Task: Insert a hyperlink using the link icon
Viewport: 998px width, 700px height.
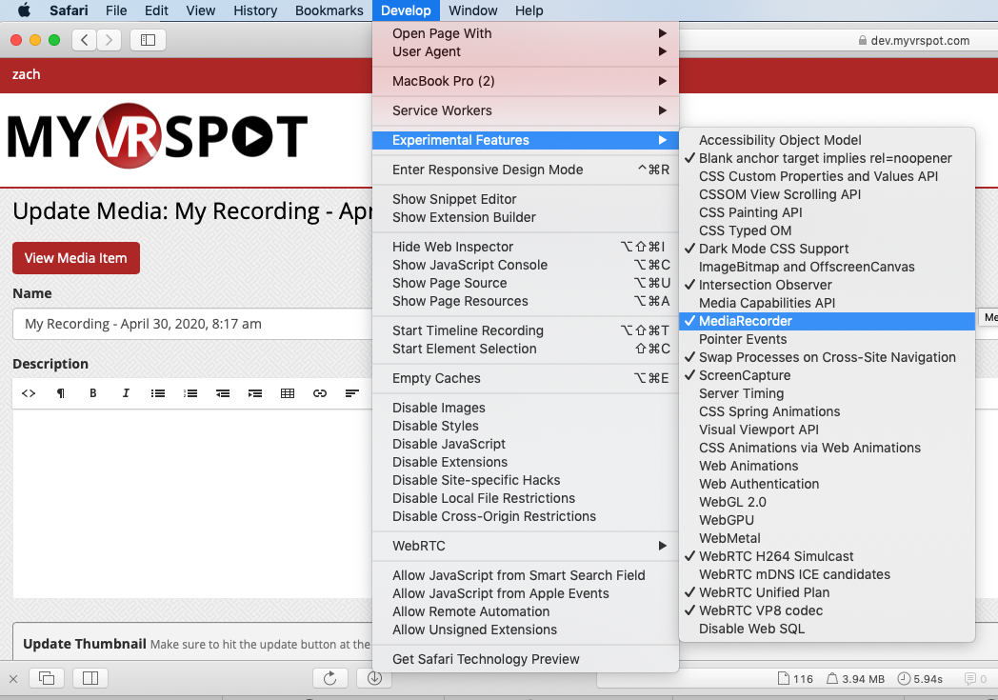Action: tap(320, 392)
